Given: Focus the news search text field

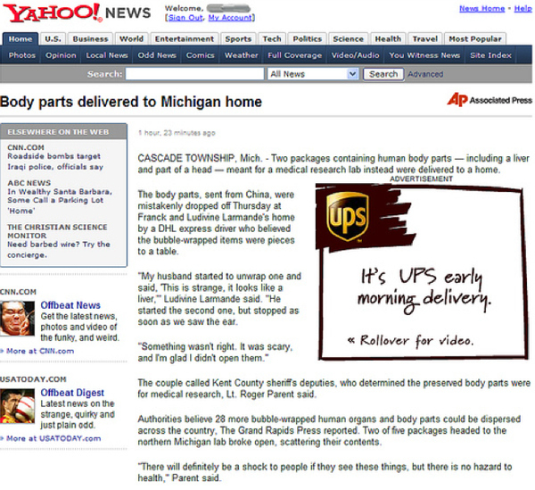Looking at the screenshot, I should pyautogui.click(x=194, y=74).
